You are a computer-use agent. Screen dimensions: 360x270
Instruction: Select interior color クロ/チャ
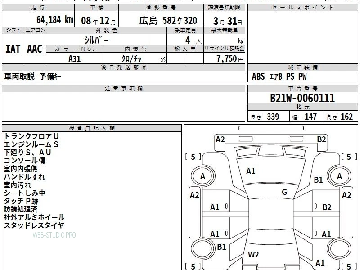pyautogui.click(x=131, y=59)
